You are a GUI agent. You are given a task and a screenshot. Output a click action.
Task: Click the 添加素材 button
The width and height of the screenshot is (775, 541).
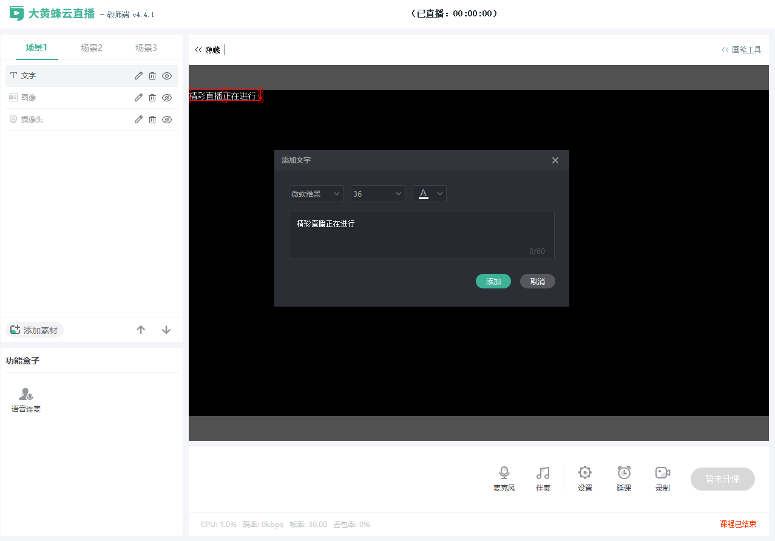pyautogui.click(x=35, y=330)
